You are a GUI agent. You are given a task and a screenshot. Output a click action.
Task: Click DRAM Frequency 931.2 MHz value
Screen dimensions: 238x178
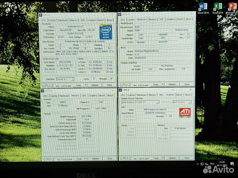(x=87, y=116)
